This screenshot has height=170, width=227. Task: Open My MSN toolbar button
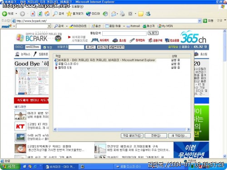pos(165,26)
